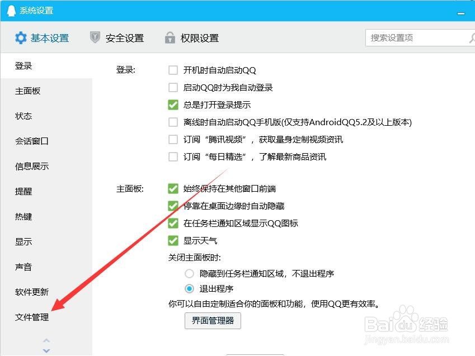Switch to the 权限设置 tab
This screenshot has width=475, height=356.
[192, 38]
